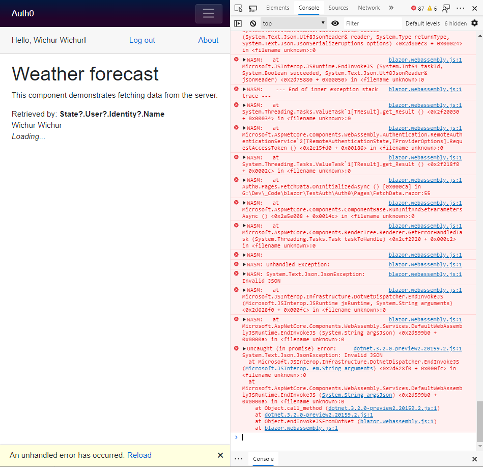This screenshot has height=467, width=483.
Task: Click the System.String argsJson link
Action: pos(357,395)
